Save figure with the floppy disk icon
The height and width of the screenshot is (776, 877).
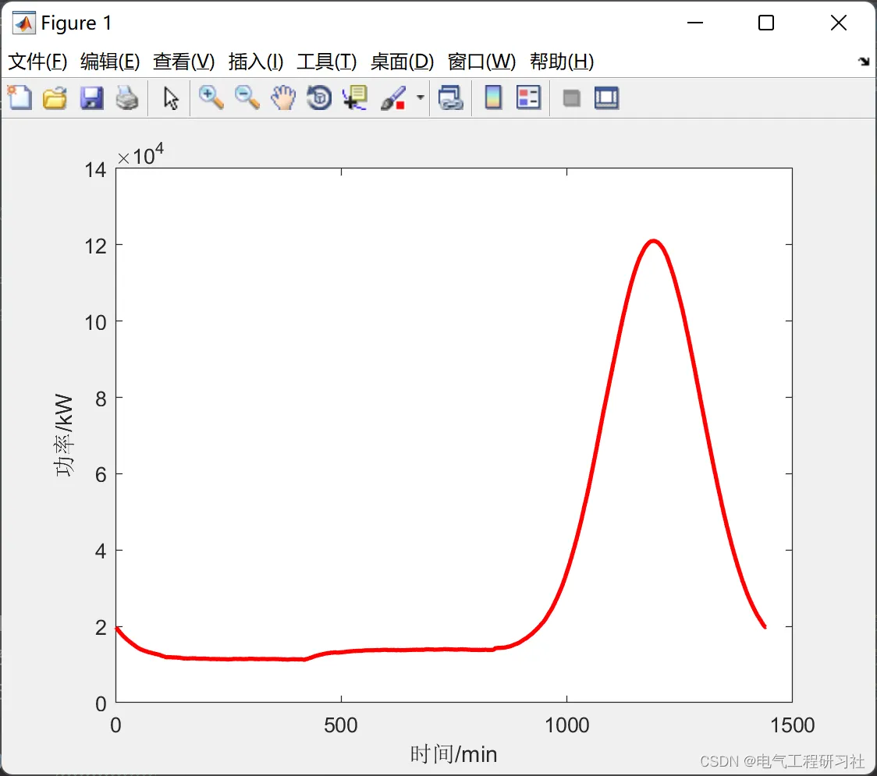92,97
